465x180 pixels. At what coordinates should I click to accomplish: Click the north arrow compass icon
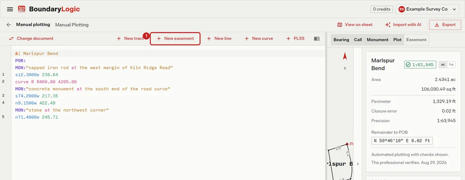345,56
